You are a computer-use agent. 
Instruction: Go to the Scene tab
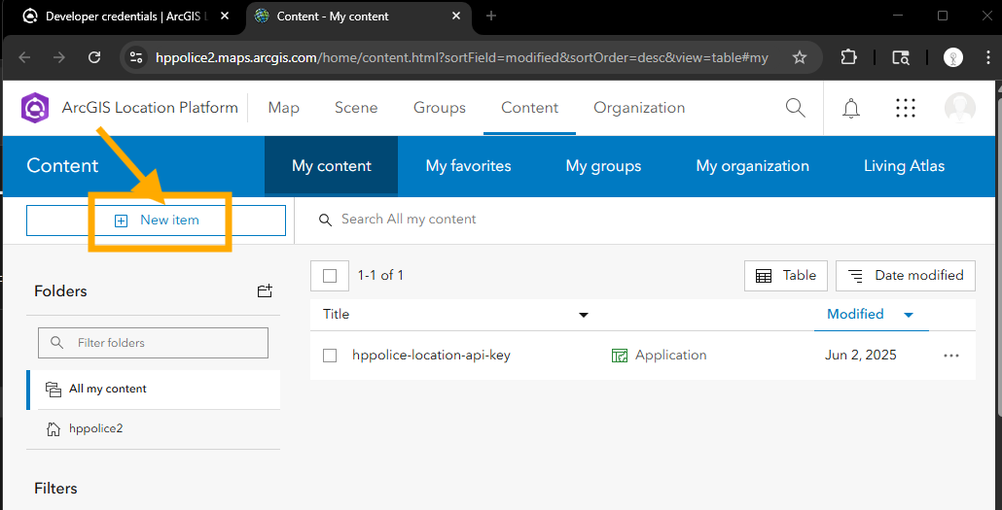[356, 108]
